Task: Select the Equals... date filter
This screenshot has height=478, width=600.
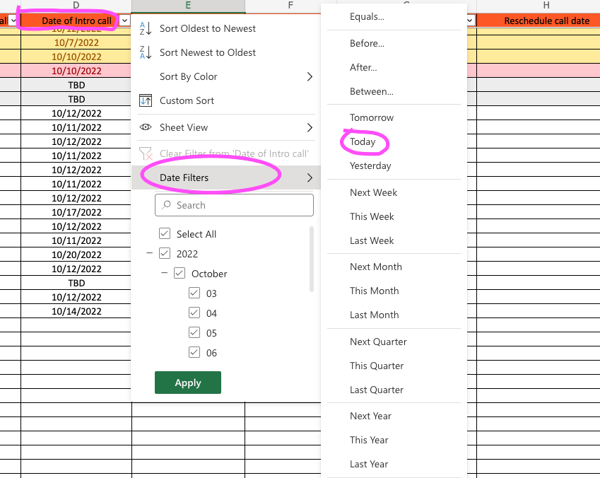Action: 394,16
